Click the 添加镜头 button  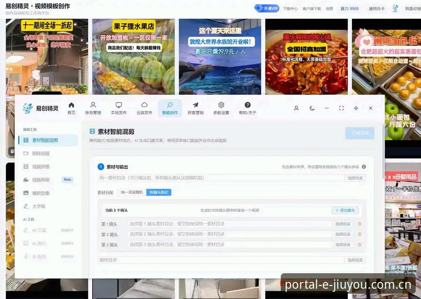coord(345,210)
